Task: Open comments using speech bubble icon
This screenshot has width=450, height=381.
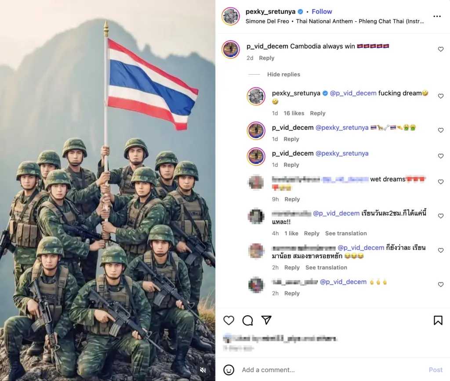Action: tap(247, 320)
